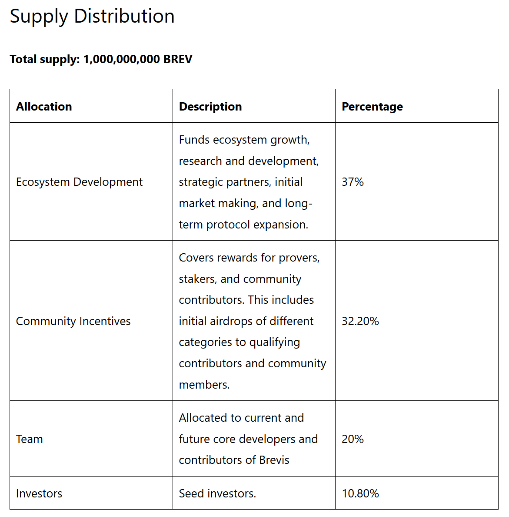This screenshot has height=517, width=509.
Task: Click the Supply Distribution heading
Action: 92,17
